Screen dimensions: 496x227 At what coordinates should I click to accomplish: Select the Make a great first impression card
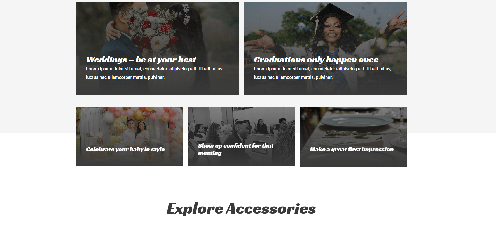pyautogui.click(x=353, y=136)
